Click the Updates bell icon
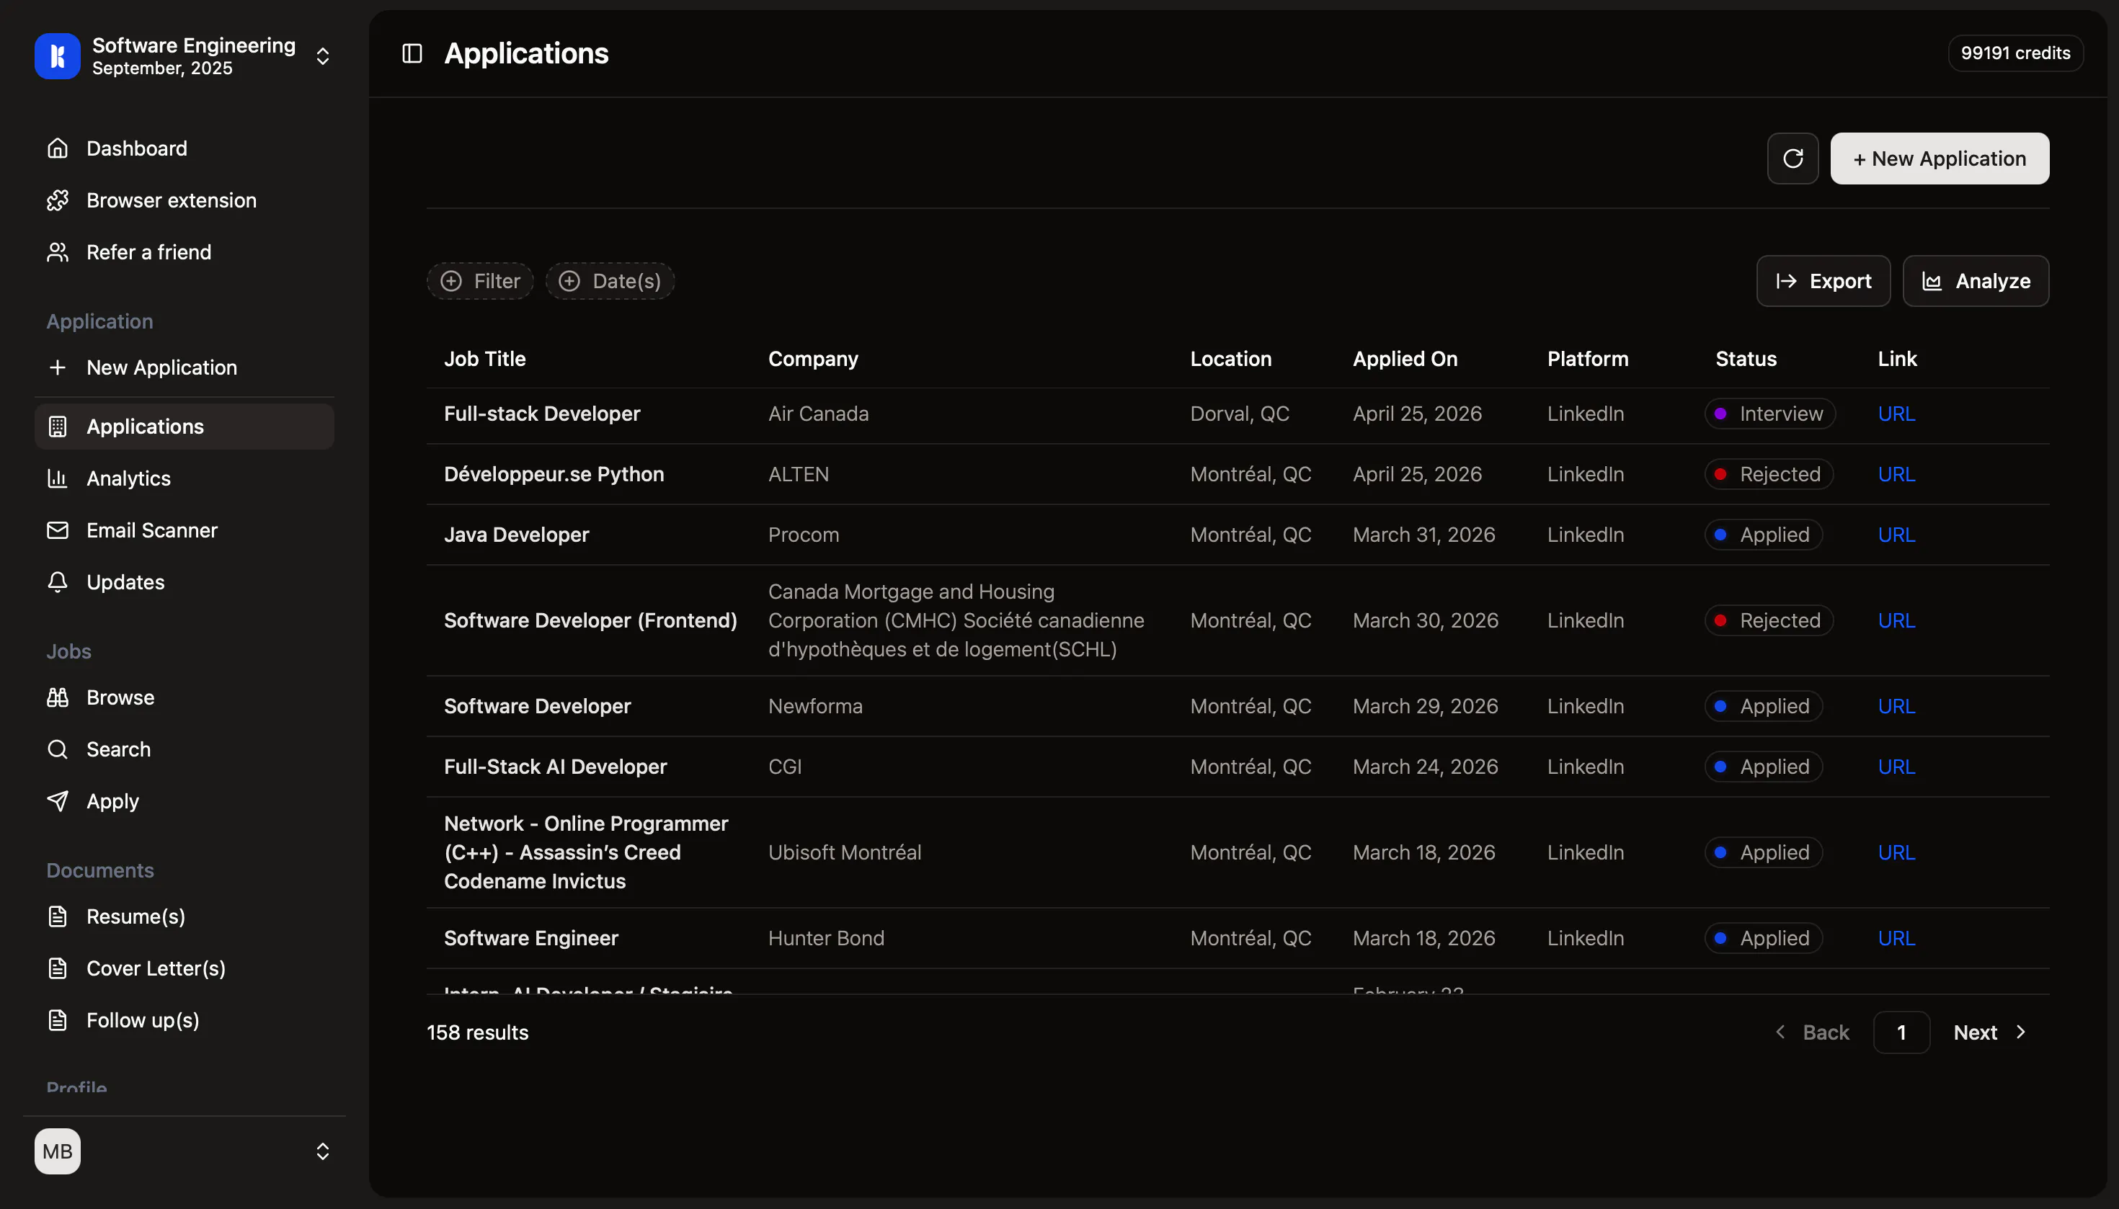Image resolution: width=2119 pixels, height=1209 pixels. click(58, 582)
